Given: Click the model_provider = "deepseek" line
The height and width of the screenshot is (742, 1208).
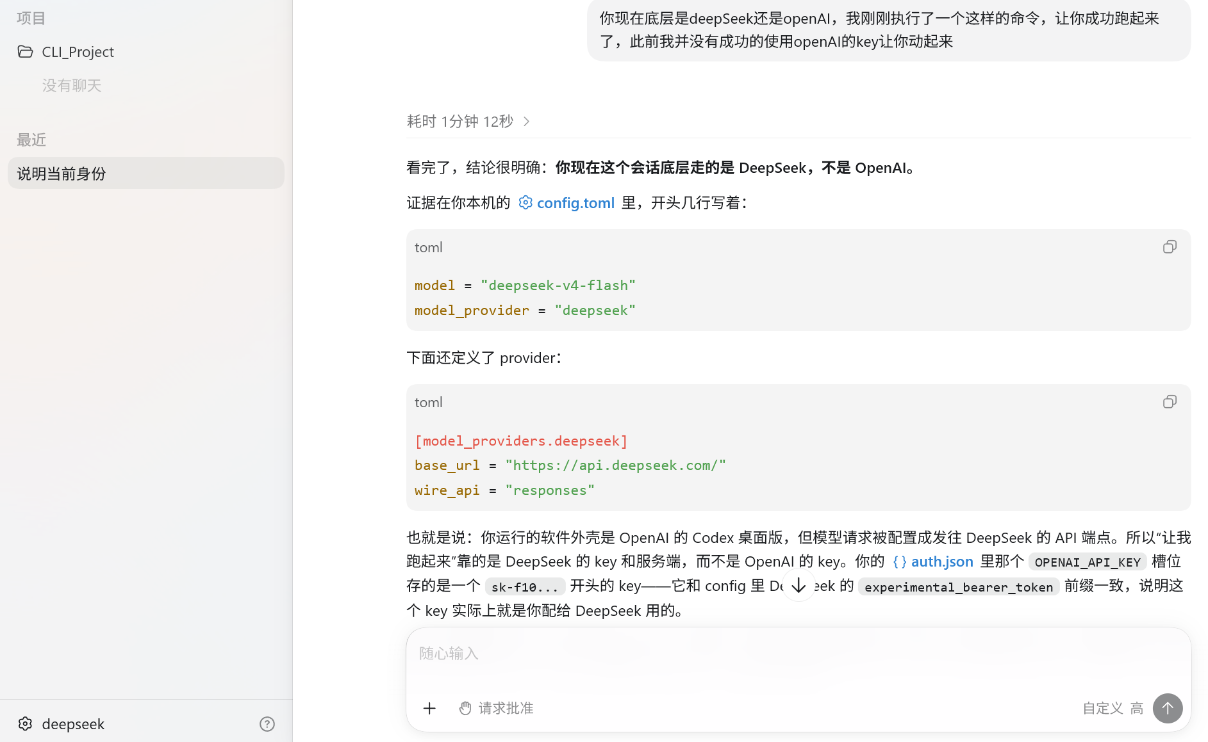Looking at the screenshot, I should [x=525, y=311].
